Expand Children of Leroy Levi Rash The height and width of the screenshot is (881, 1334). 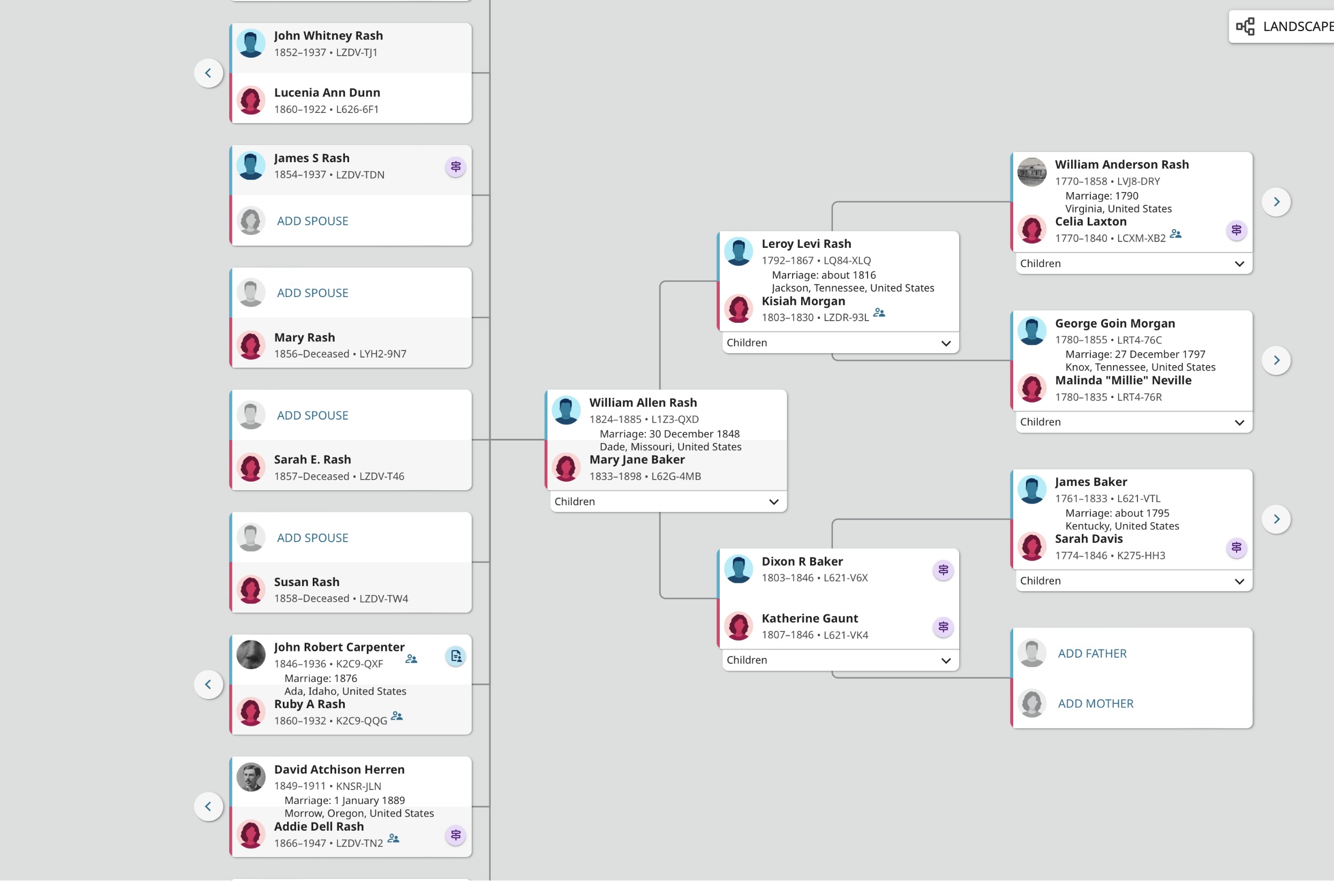(x=946, y=343)
